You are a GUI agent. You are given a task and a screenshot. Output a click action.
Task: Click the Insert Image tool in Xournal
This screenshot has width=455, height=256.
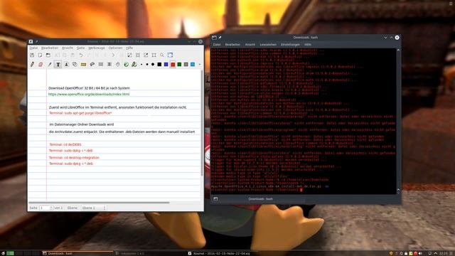66,64
